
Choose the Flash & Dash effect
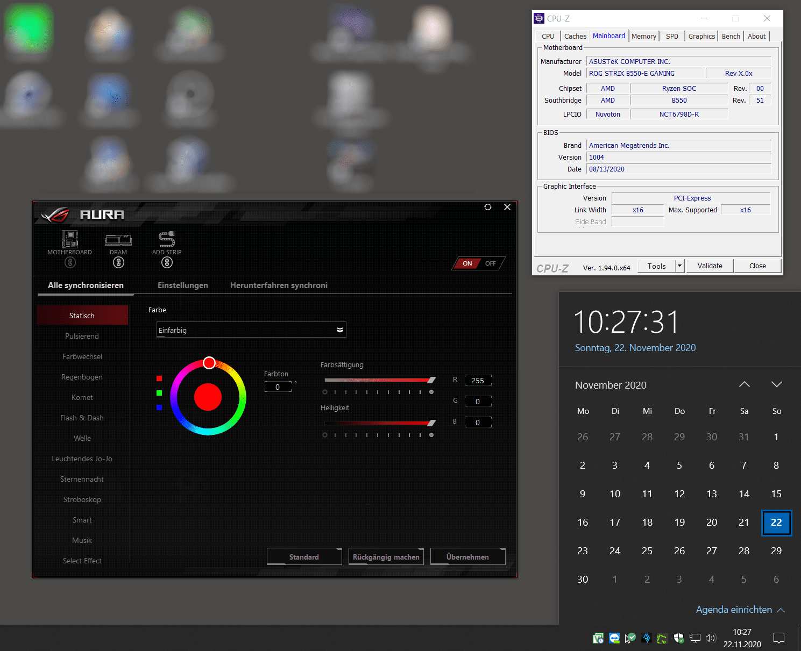coord(82,418)
